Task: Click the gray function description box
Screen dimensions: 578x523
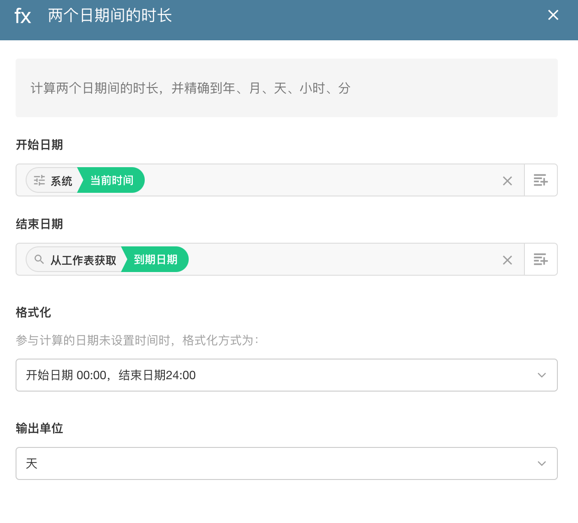Action: pyautogui.click(x=286, y=88)
